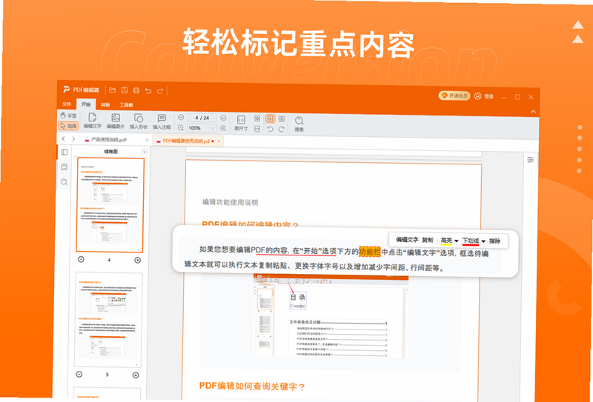
Task: Click the 插入形状 insert shape tool
Action: [139, 121]
